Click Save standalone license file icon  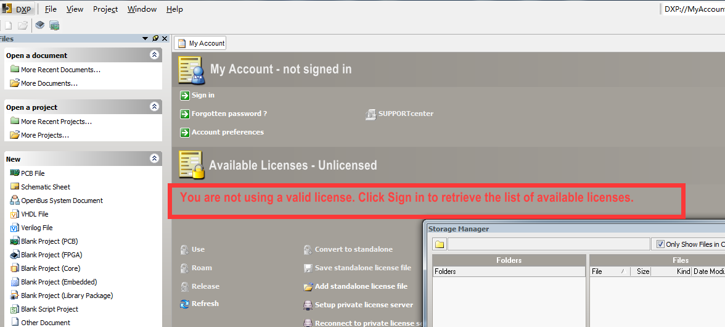click(x=308, y=268)
